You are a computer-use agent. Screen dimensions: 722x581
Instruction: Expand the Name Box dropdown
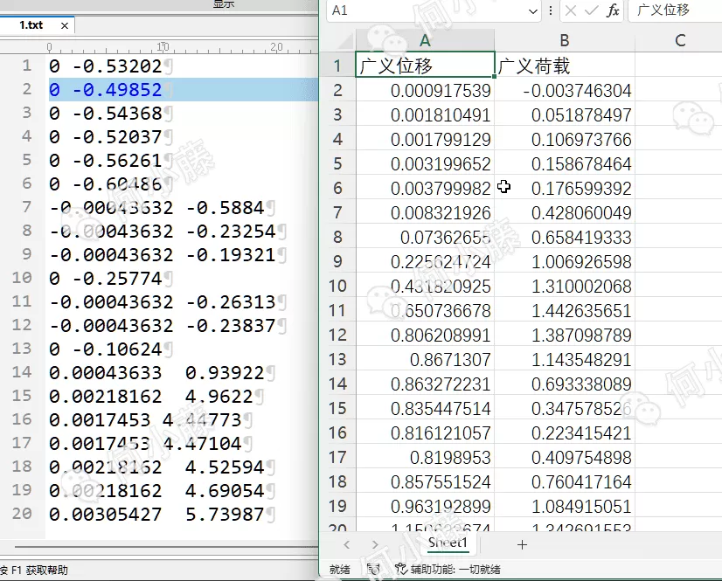coord(533,10)
